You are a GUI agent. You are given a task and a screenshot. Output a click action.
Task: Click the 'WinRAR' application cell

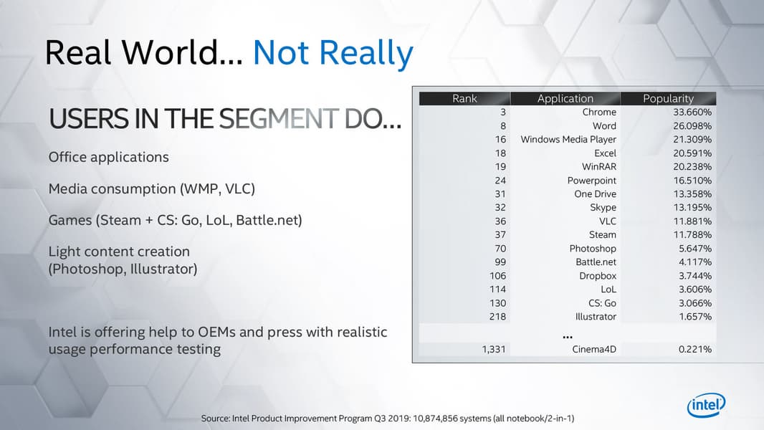pyautogui.click(x=599, y=166)
